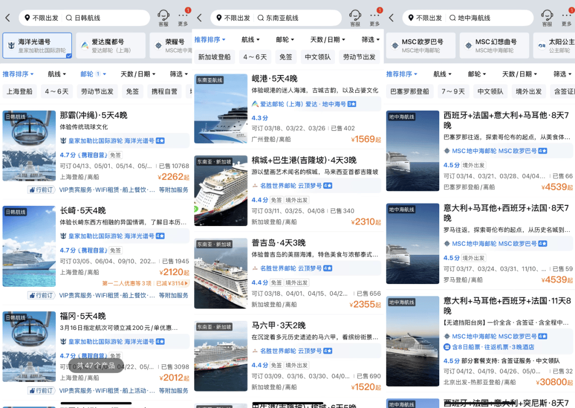Select the 新加坡登船 filter tab
Viewport: 575px width, 408px height.
pyautogui.click(x=215, y=57)
